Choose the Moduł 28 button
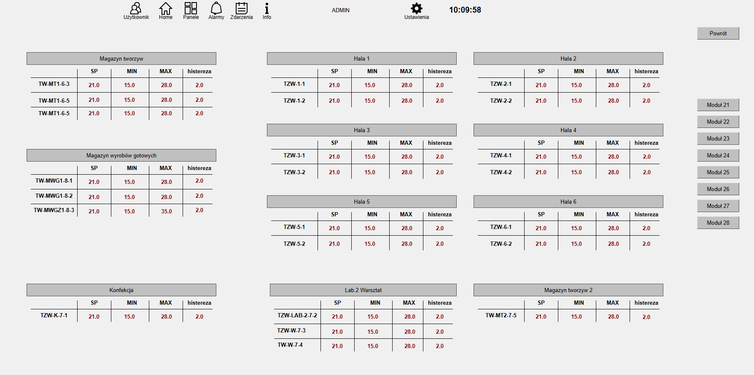The image size is (754, 375). [x=718, y=223]
